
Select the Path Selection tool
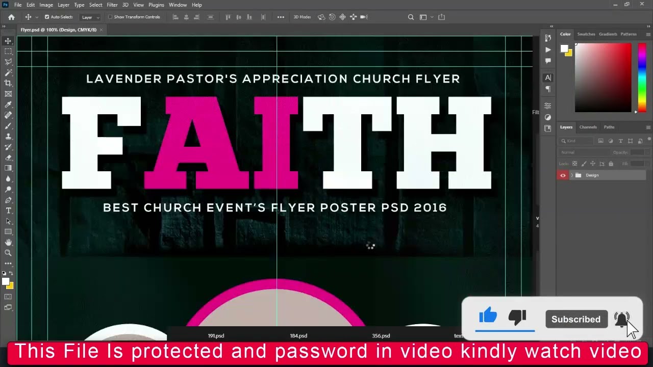click(8, 221)
